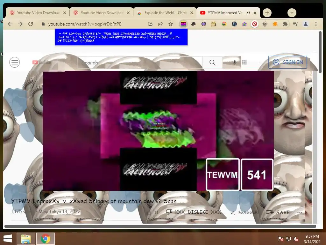Screen dimensions: 326x245
Task: Open the media controls playlist icon
Action: [x=295, y=24]
